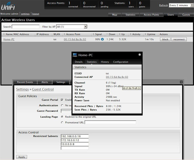Open the Access Points tab
Viewport: 194px width, 160px height.
tap(151, 15)
